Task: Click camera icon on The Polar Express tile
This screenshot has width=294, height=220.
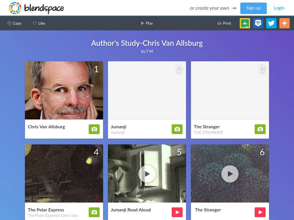Action: tap(94, 212)
